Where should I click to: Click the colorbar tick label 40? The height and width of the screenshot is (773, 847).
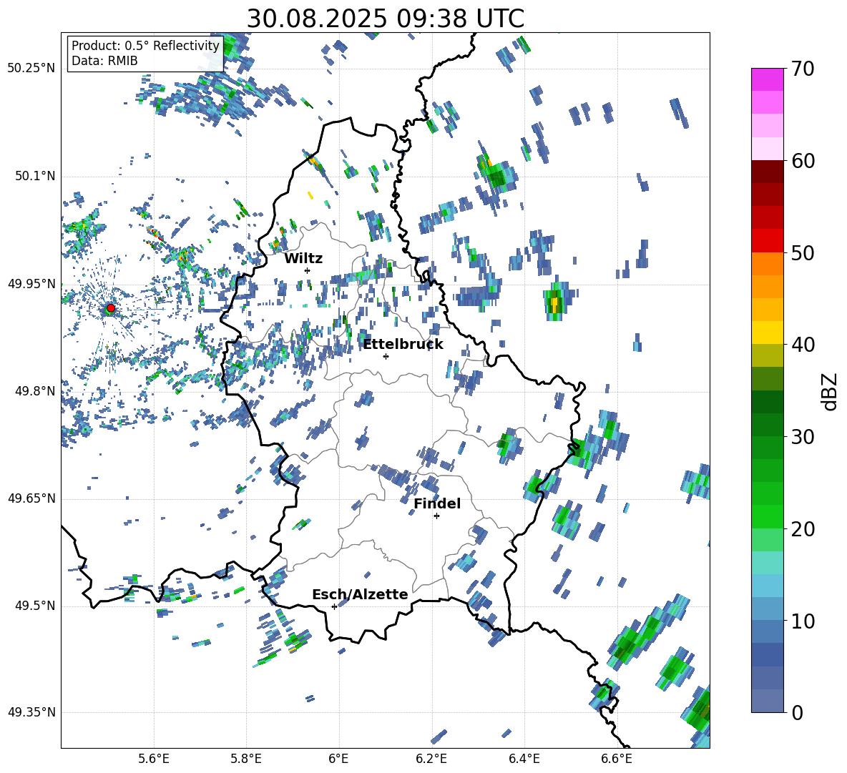(x=803, y=345)
